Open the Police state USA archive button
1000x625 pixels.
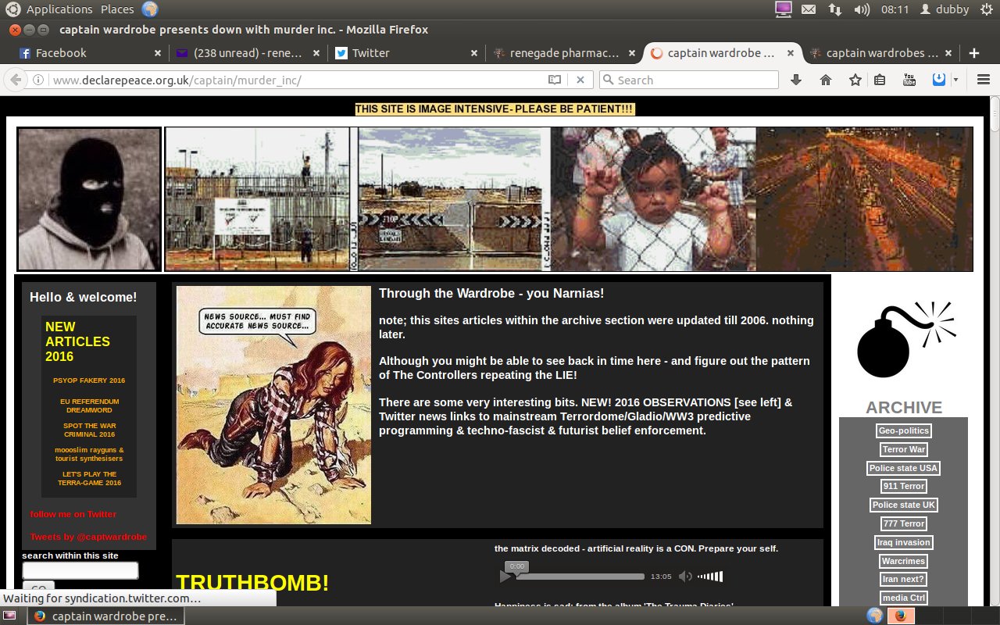(x=903, y=468)
